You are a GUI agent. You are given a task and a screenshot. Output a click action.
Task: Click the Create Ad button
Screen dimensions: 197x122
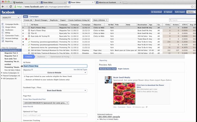(x=28, y=20)
